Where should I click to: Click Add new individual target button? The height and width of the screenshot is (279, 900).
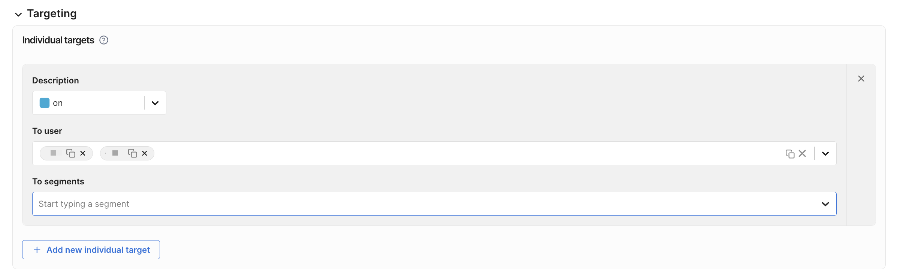(91, 249)
